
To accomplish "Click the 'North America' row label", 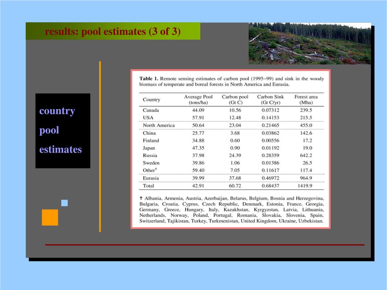I will pyautogui.click(x=158, y=125).
